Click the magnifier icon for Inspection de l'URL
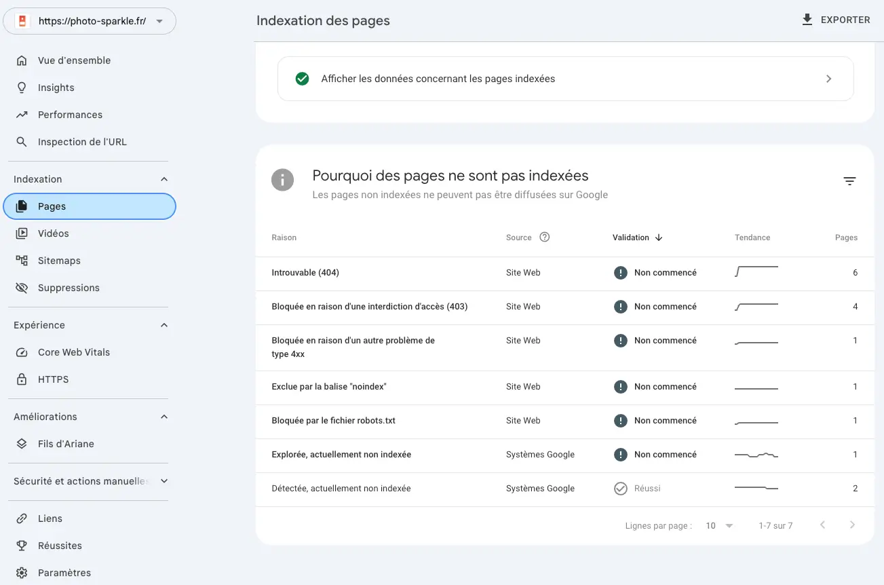This screenshot has width=884, height=585. [x=22, y=142]
